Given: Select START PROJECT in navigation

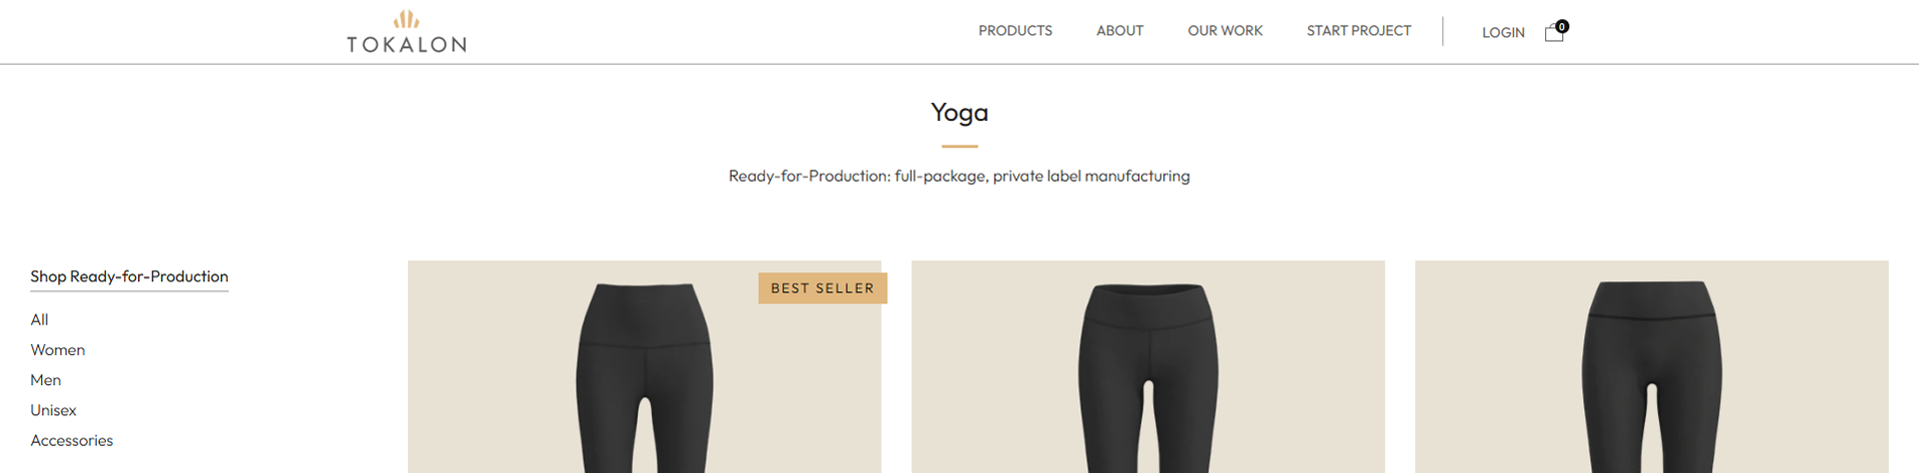Looking at the screenshot, I should (x=1358, y=31).
